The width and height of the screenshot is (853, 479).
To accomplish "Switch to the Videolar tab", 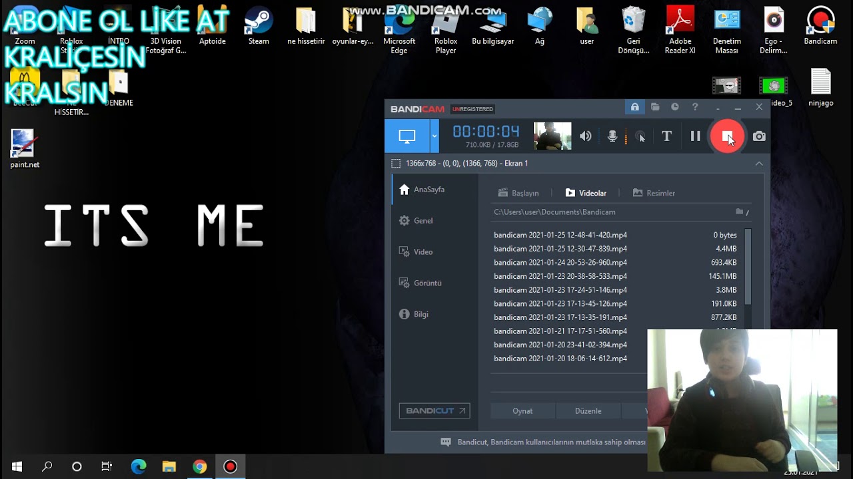I will pos(586,193).
